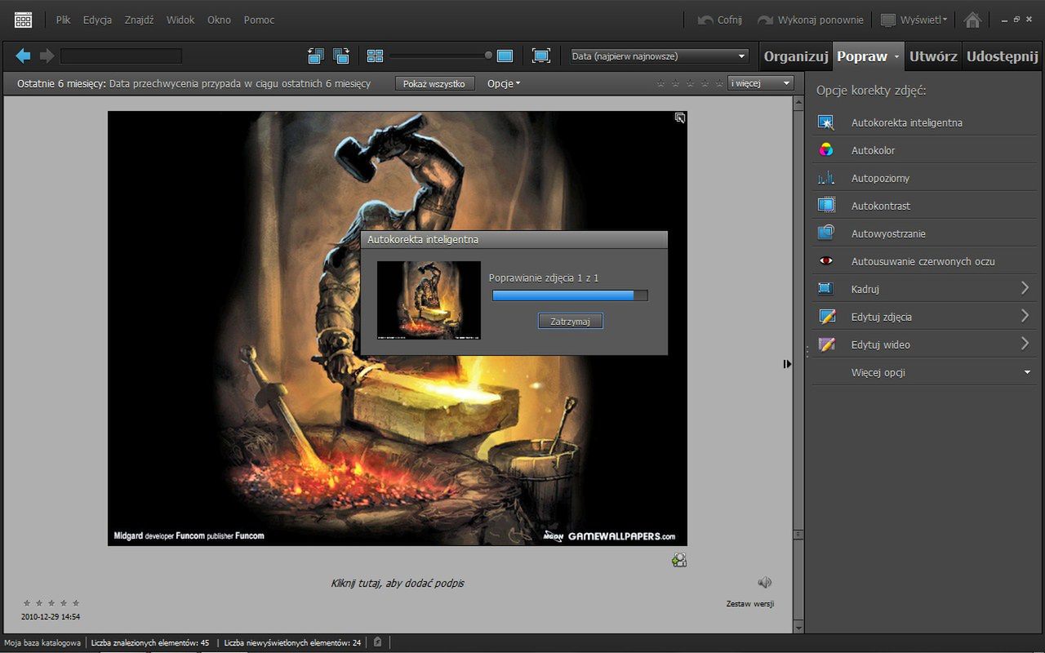
Task: Click the lock icon in status bar
Action: [377, 642]
